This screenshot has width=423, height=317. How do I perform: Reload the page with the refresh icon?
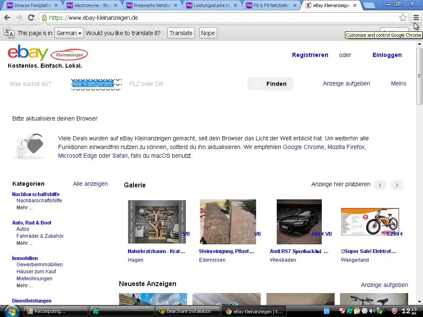tap(31, 18)
